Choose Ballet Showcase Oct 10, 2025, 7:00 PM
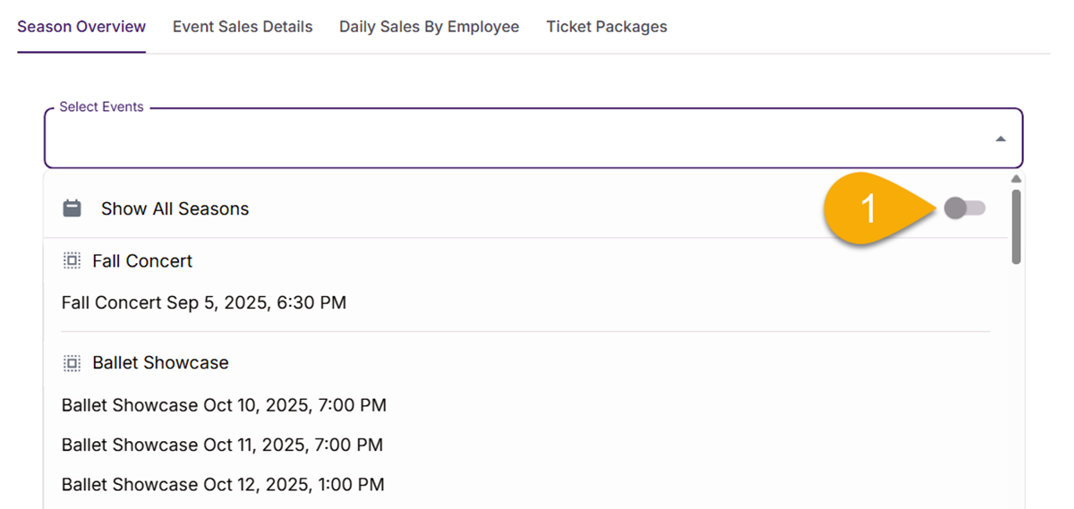 224,405
